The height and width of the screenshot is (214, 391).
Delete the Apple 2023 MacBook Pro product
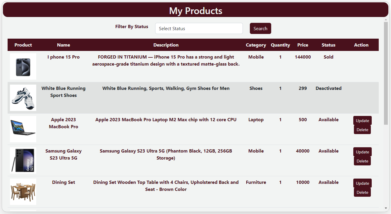362,130
